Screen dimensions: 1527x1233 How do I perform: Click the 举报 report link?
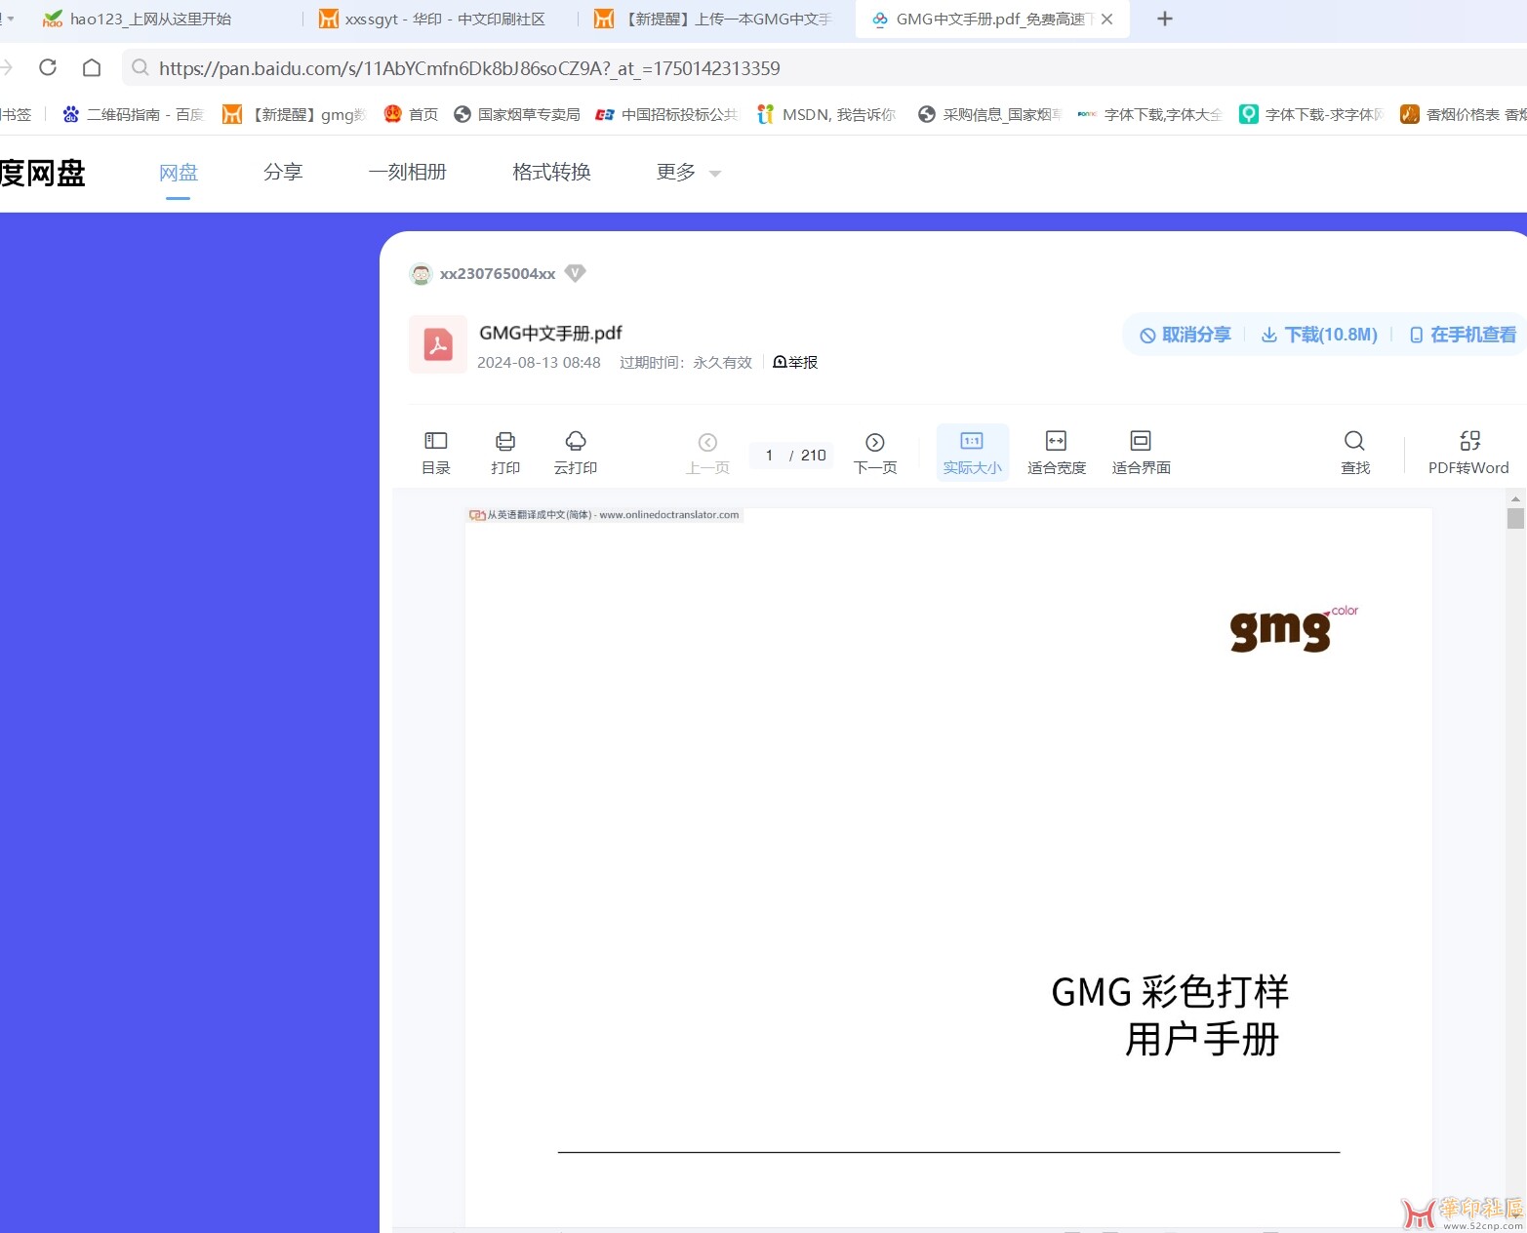[795, 362]
